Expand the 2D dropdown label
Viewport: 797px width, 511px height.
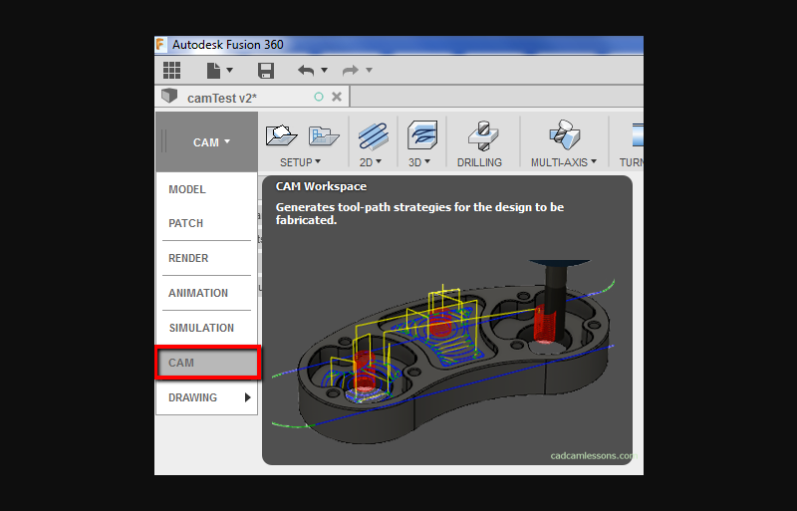(371, 162)
